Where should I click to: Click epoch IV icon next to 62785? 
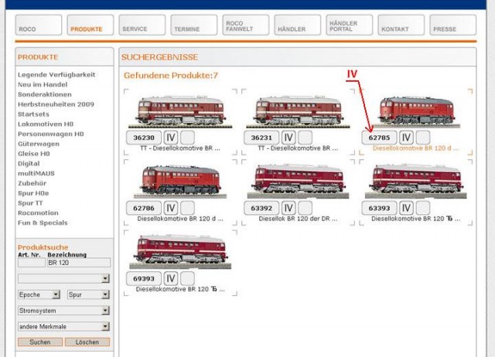click(406, 138)
